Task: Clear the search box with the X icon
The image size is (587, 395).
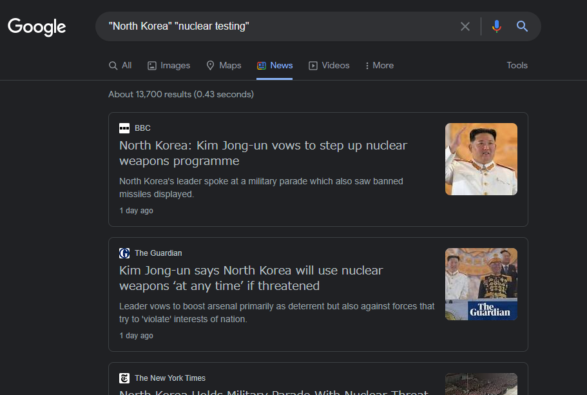Action: point(465,26)
